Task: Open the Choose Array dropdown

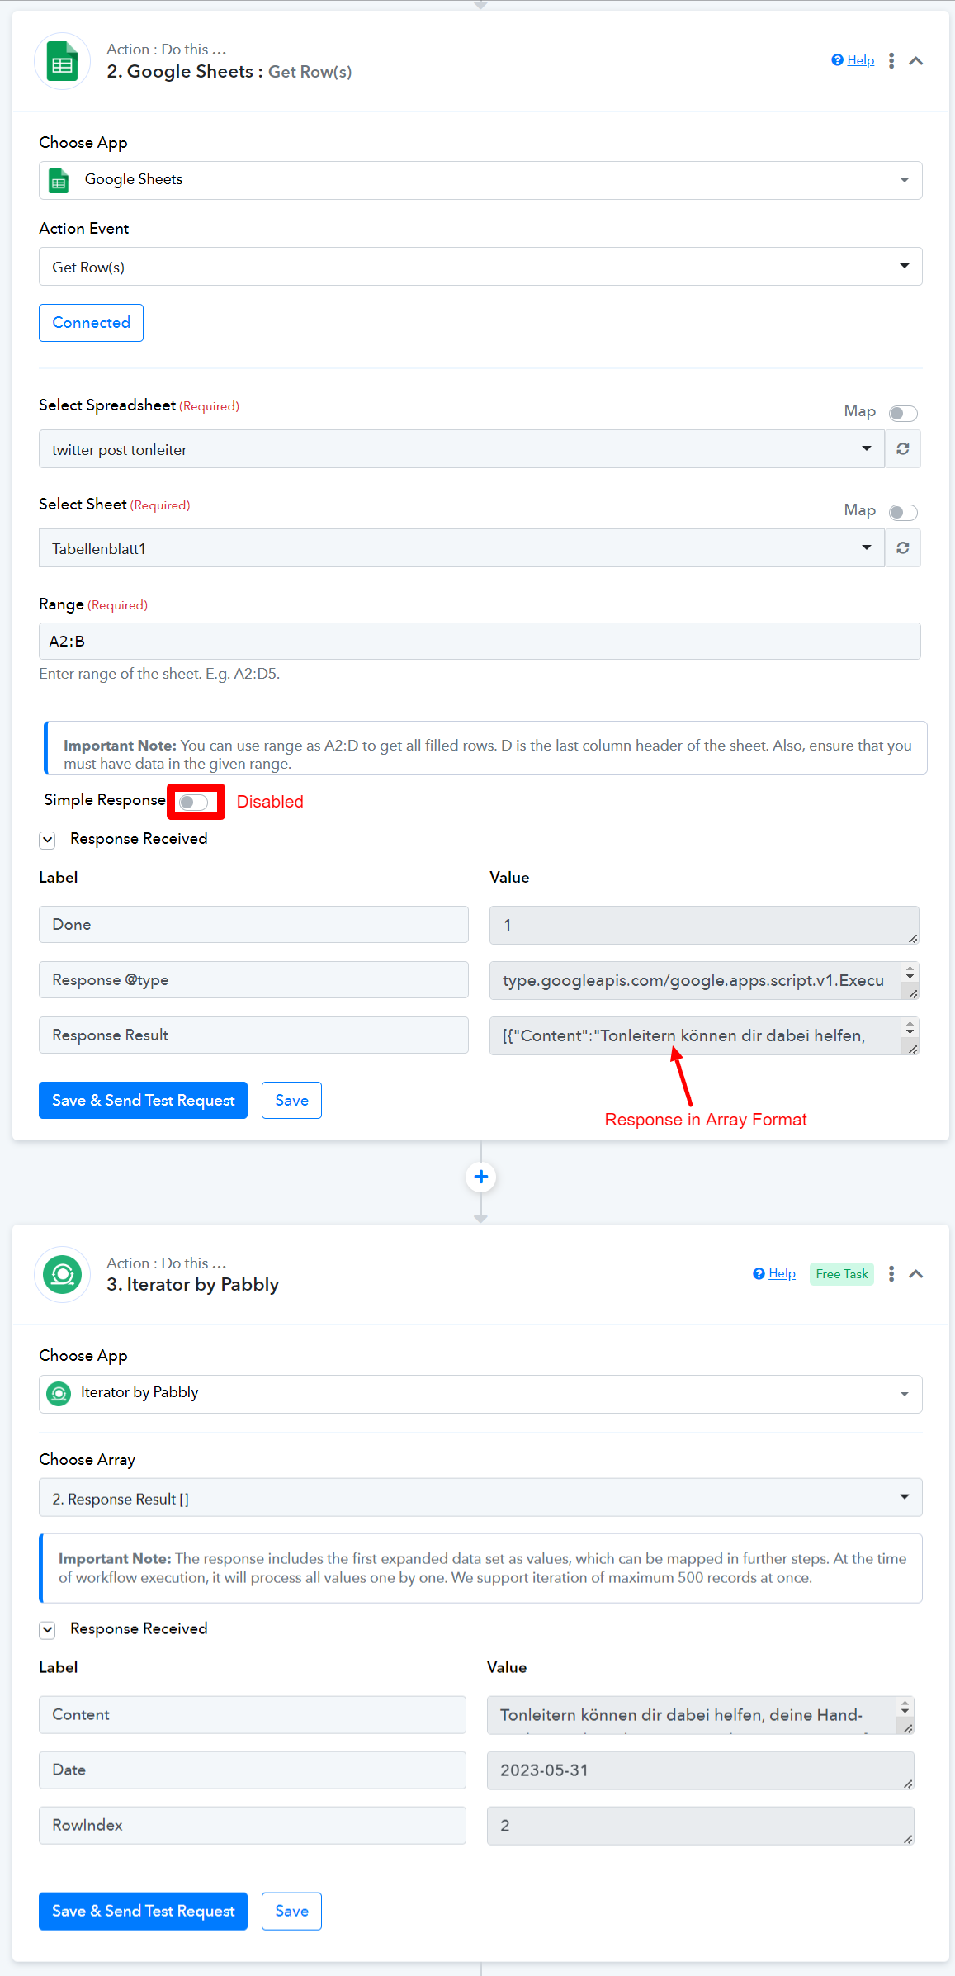Action: point(480,1498)
